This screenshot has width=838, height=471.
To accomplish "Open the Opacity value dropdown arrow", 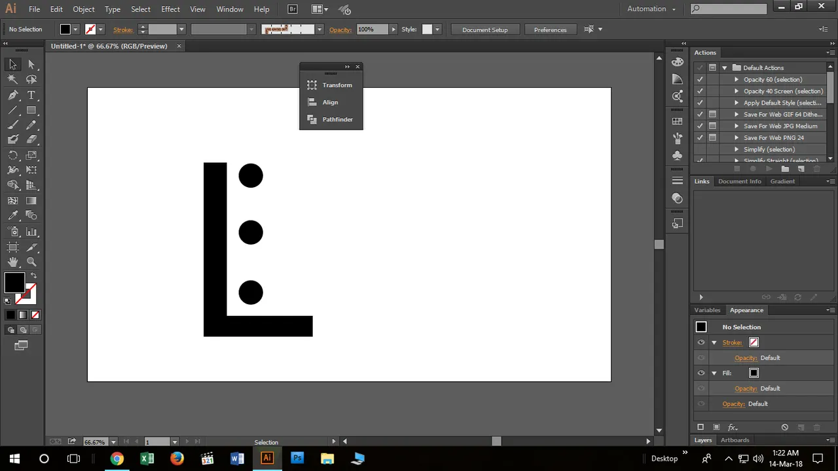I will tap(393, 29).
